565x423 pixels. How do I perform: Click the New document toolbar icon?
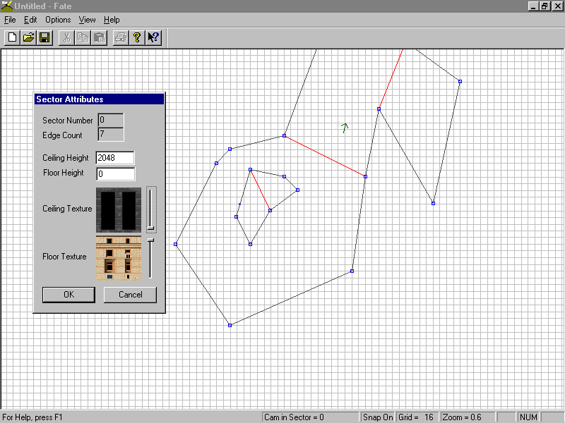click(12, 37)
